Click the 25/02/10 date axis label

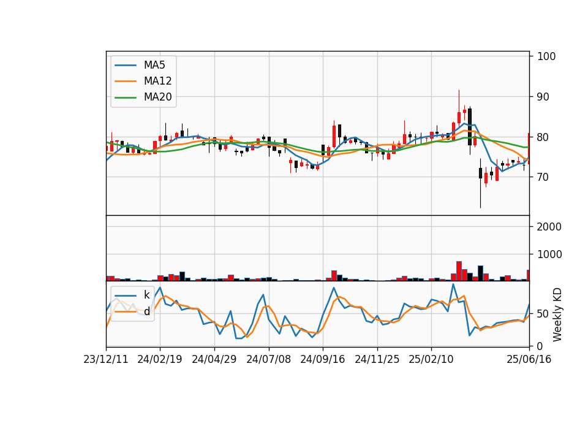click(x=431, y=359)
